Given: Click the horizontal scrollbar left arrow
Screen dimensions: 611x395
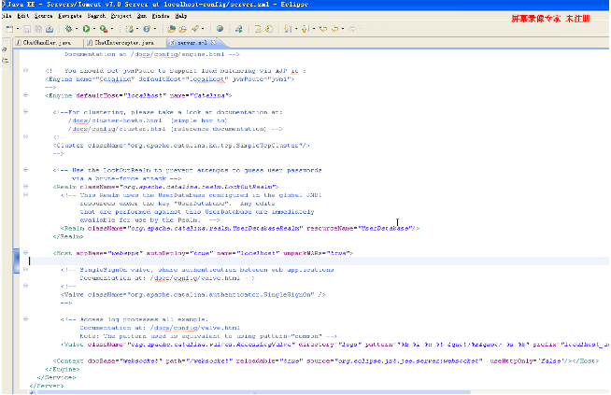Looking at the screenshot, I should 33,392.
